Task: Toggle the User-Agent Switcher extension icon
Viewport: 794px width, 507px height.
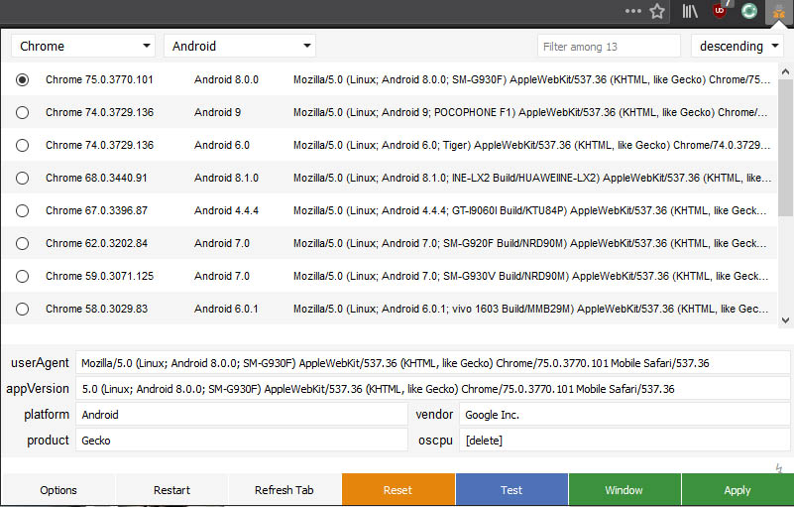Action: coord(779,12)
